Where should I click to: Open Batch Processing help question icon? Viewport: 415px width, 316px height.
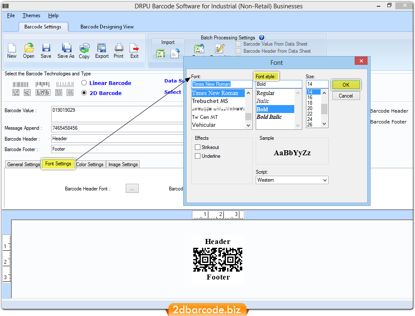click(262, 38)
